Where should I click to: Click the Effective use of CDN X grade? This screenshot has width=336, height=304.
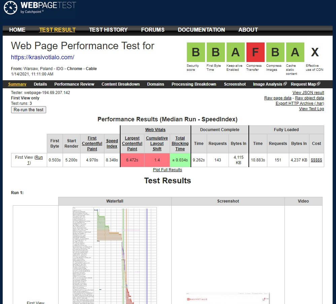(314, 52)
